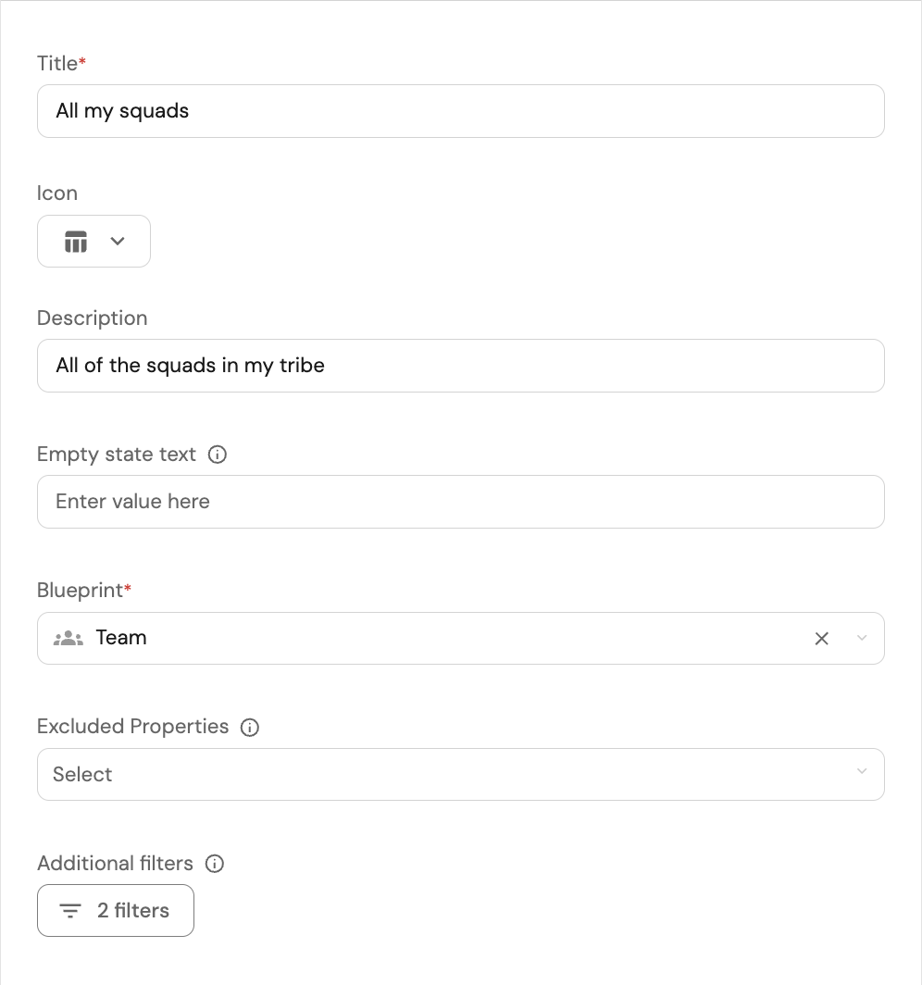The image size is (922, 985).
Task: Click the table icon in the Icon picker
Action: (x=76, y=242)
